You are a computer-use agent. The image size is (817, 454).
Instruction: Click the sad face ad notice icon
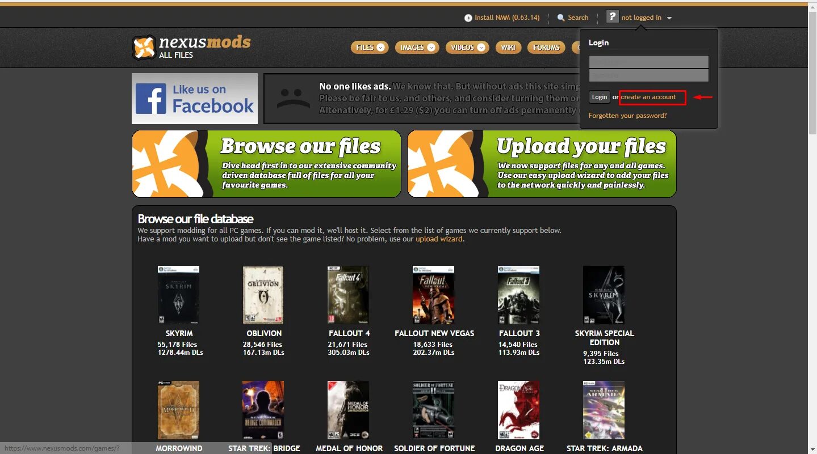[x=293, y=99]
